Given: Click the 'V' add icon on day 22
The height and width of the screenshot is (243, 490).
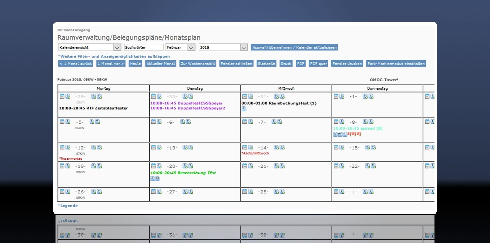Looking at the screenshot, I should click(x=373, y=166).
